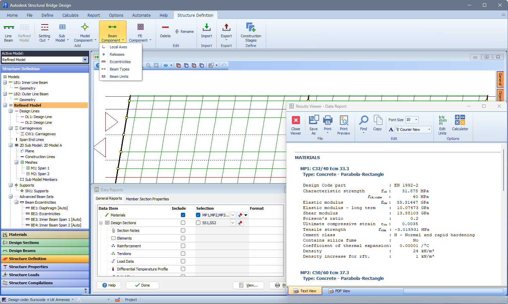Viewport: 508px width, 304px height.
Task: Select Beam Types menu entry
Action: pos(119,69)
